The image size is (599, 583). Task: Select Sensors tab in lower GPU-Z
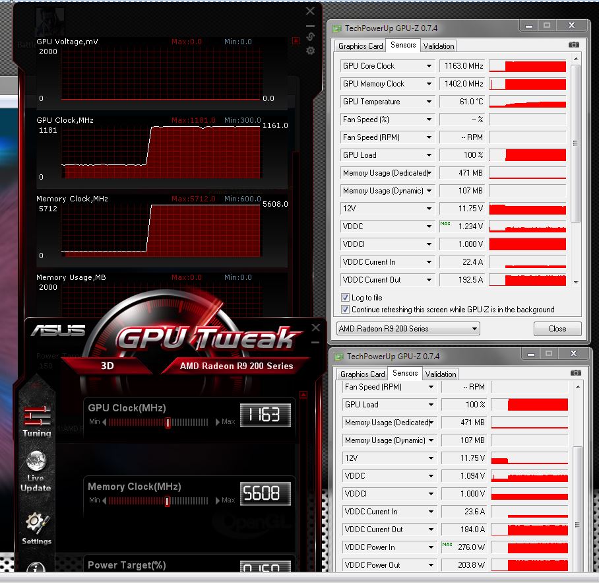click(x=405, y=373)
